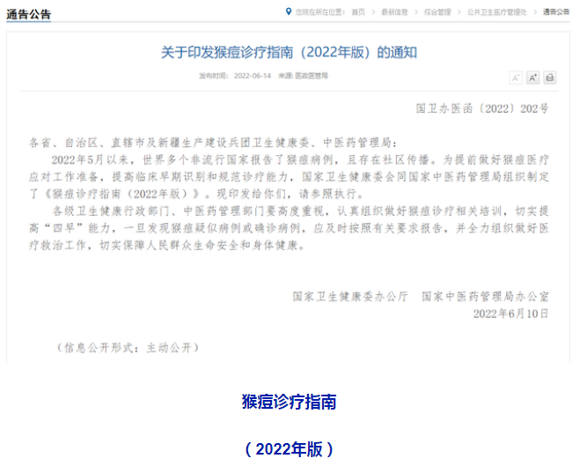Decrease font size with A- icon
The image size is (572, 466).
(x=517, y=78)
